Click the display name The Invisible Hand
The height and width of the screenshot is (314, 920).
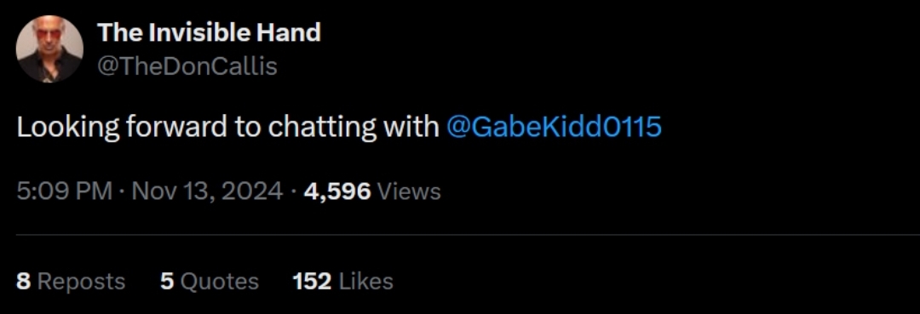point(209,32)
